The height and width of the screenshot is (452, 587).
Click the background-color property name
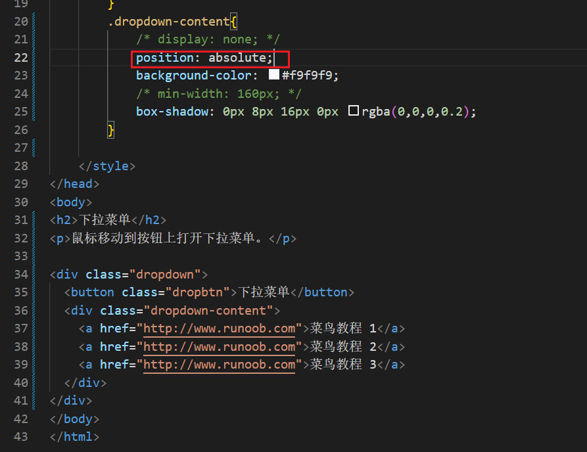pos(193,76)
